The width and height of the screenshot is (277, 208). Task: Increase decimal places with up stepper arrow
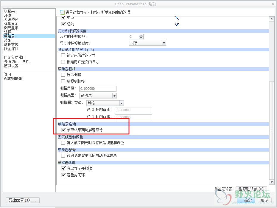[141, 36]
